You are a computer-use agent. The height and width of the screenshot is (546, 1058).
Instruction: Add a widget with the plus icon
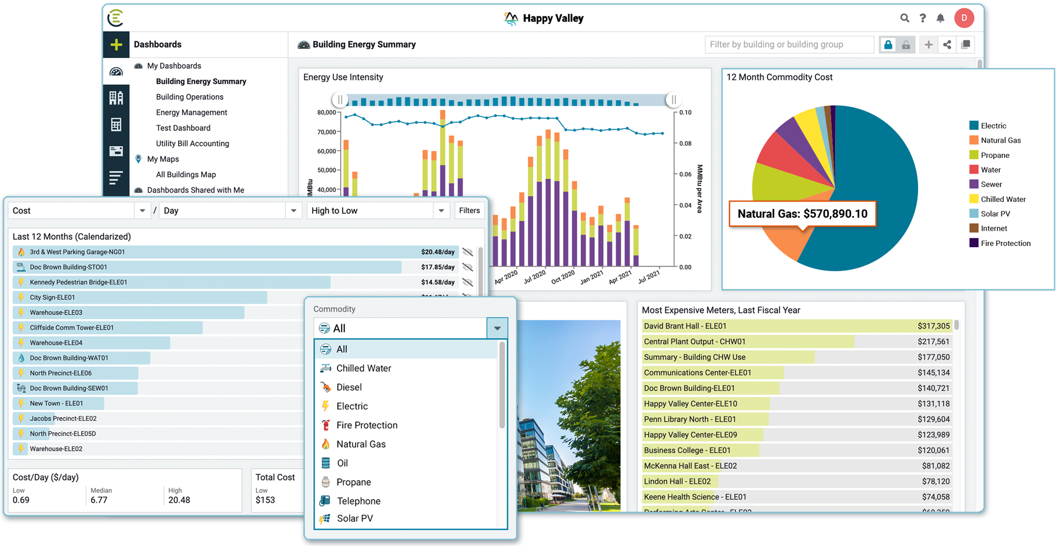coord(929,45)
